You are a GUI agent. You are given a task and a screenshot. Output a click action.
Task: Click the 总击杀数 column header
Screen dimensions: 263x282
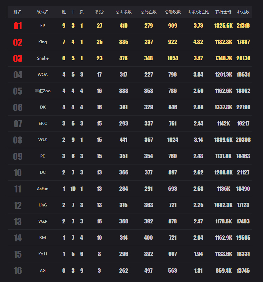coord(124,12)
